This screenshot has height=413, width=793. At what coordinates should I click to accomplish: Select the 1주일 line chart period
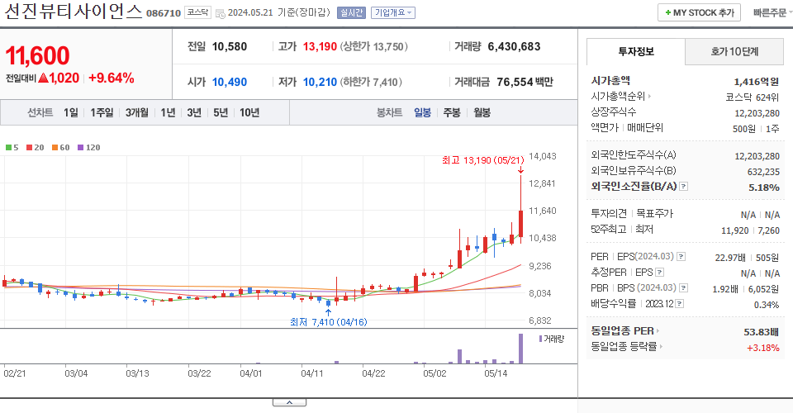point(102,112)
